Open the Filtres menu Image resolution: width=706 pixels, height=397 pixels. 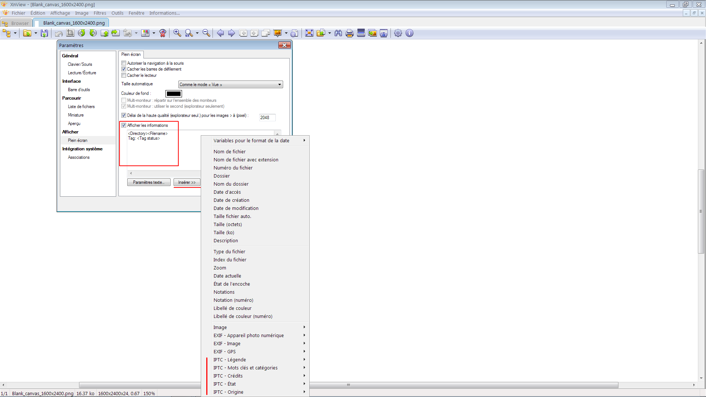click(x=100, y=13)
